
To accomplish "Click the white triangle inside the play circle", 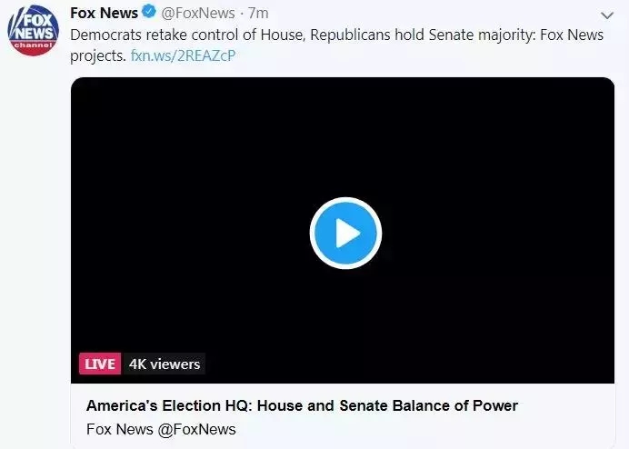I will click(347, 233).
